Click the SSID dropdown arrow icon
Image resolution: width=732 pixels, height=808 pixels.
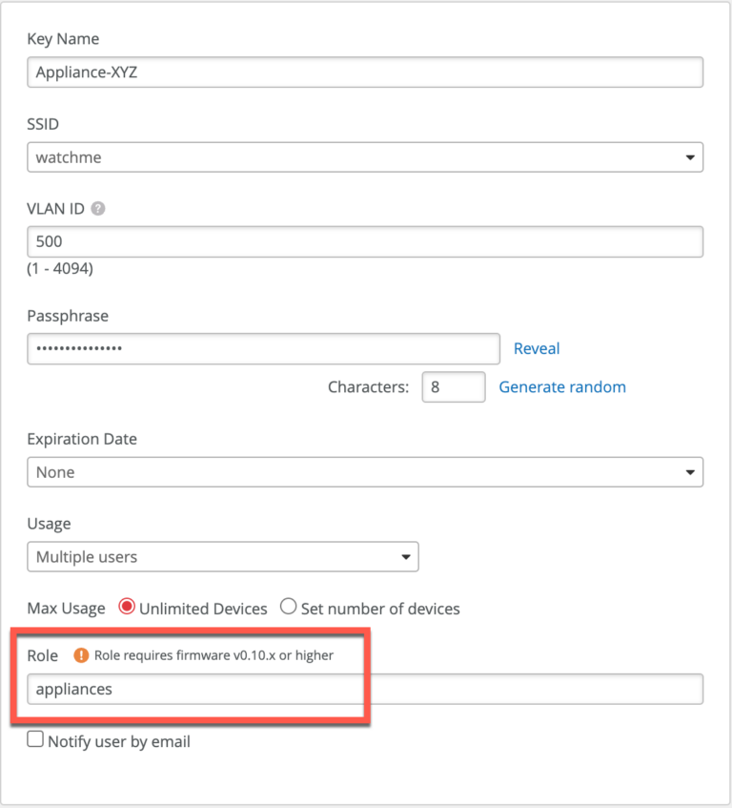click(x=689, y=156)
